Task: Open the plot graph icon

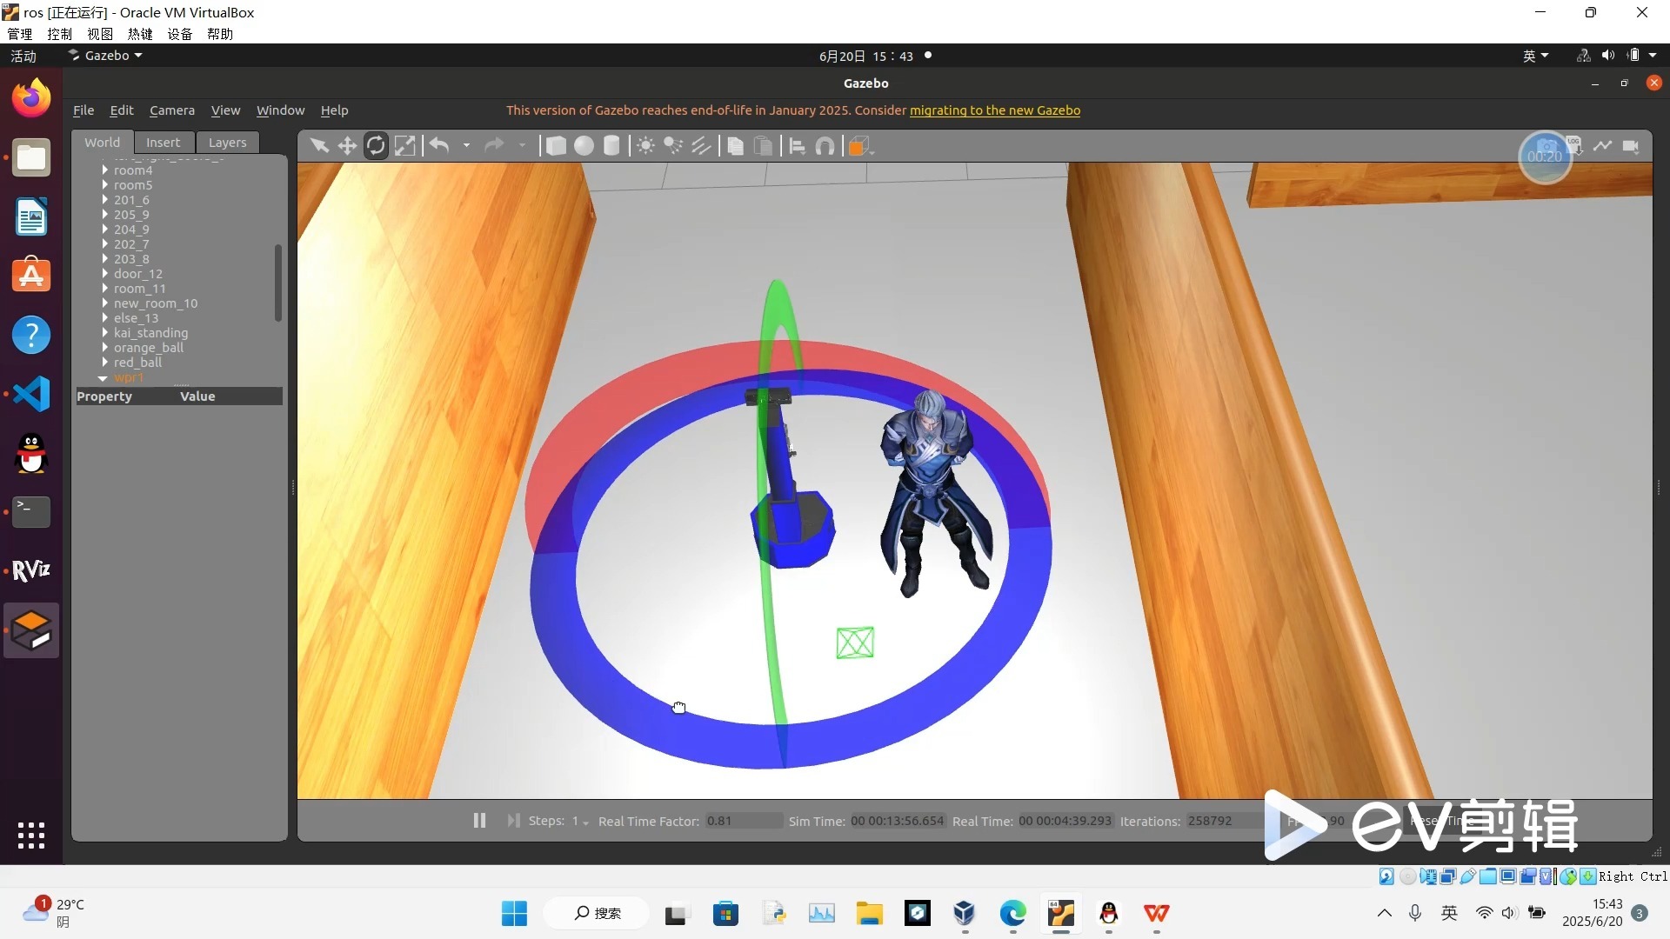Action: pyautogui.click(x=1602, y=146)
